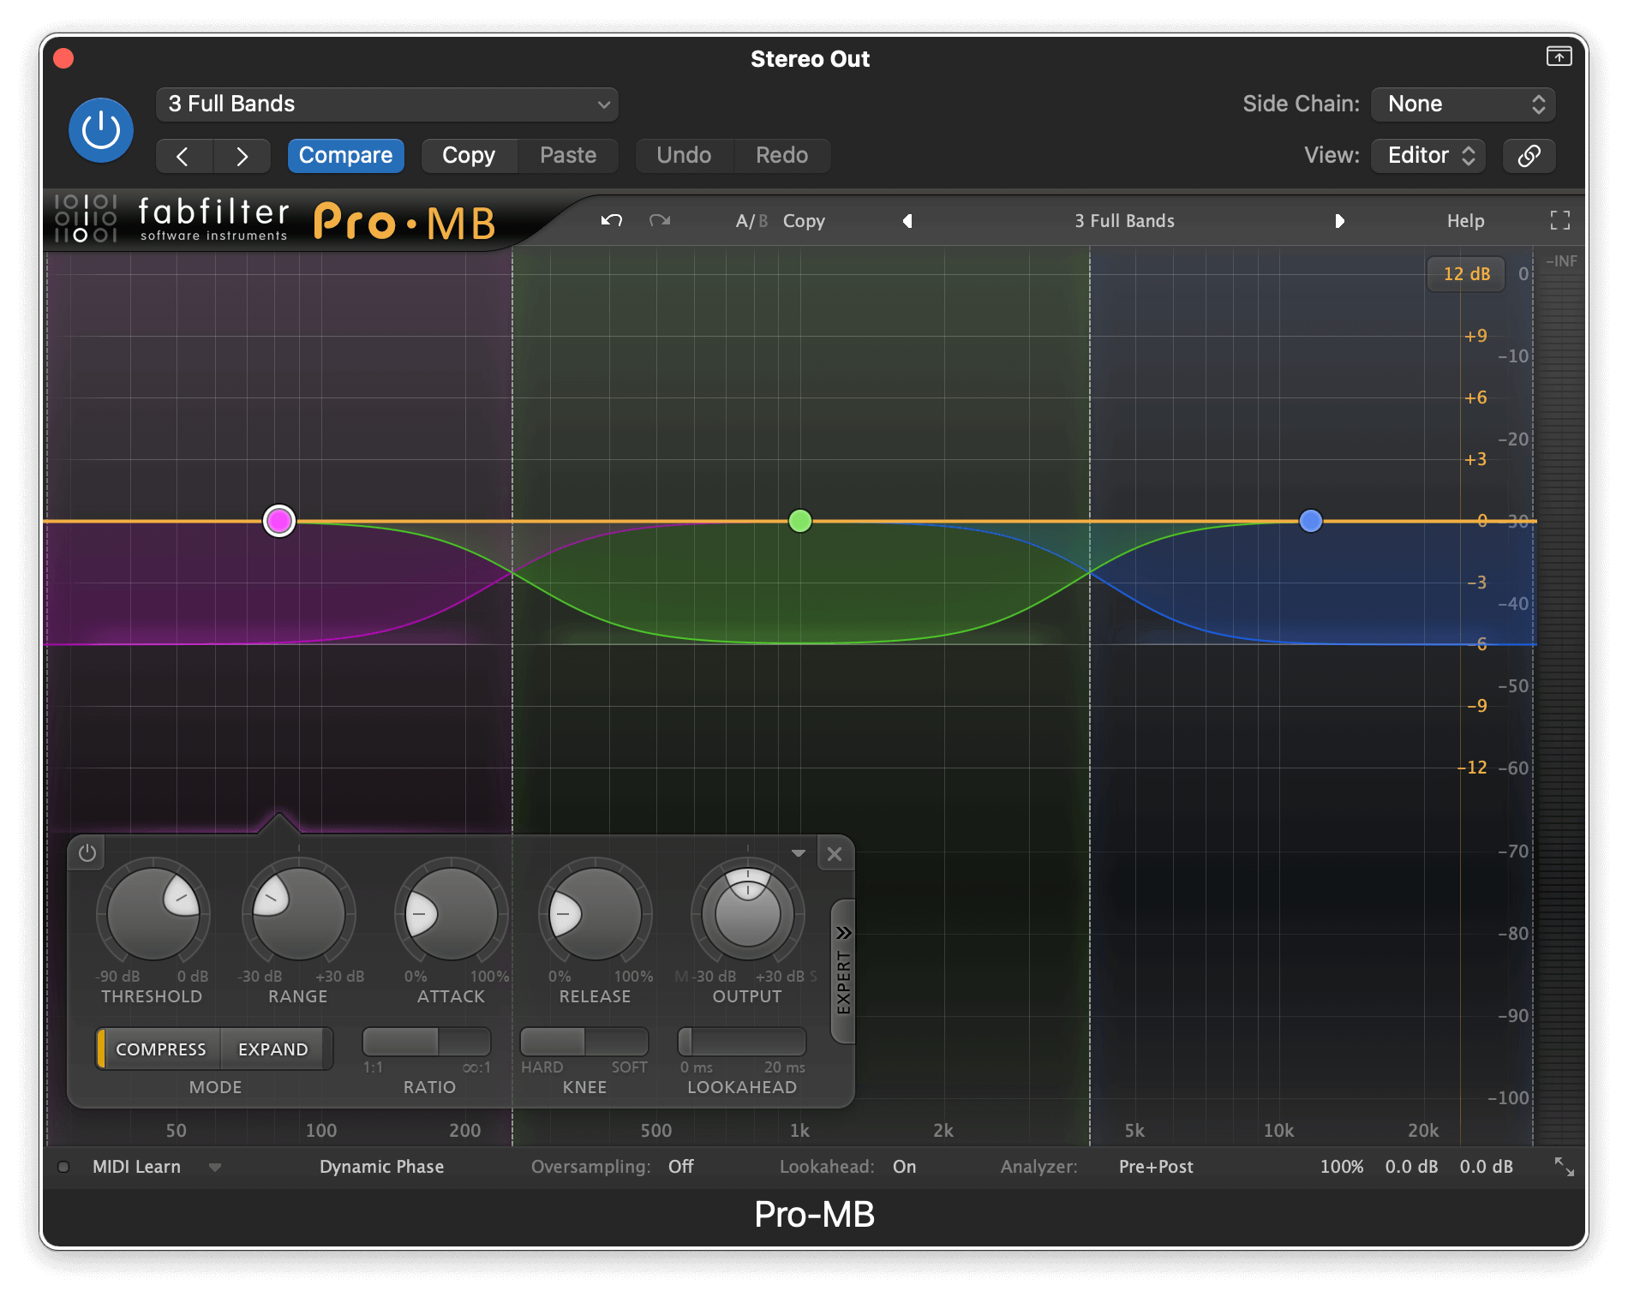Image resolution: width=1628 pixels, height=1297 pixels.
Task: Click the Redo button in header
Action: pyautogui.click(x=781, y=156)
